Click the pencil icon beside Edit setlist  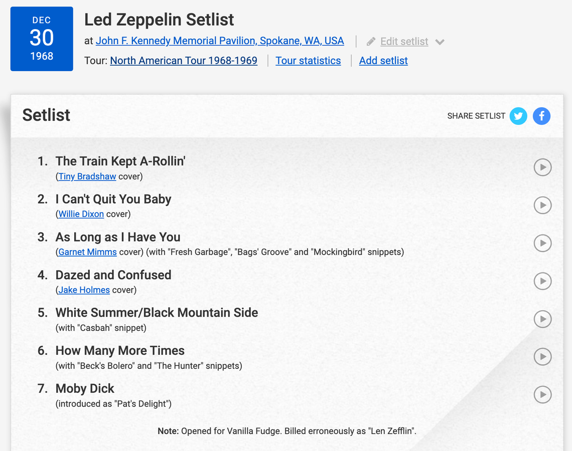[x=370, y=41]
